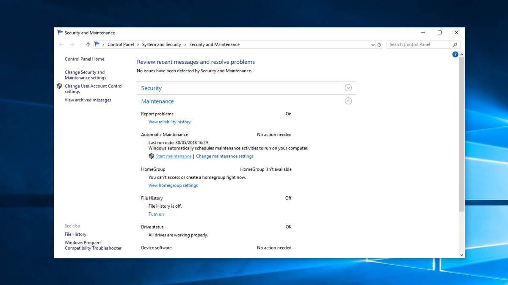
Task: Click the search magnifier icon
Action: [455, 44]
